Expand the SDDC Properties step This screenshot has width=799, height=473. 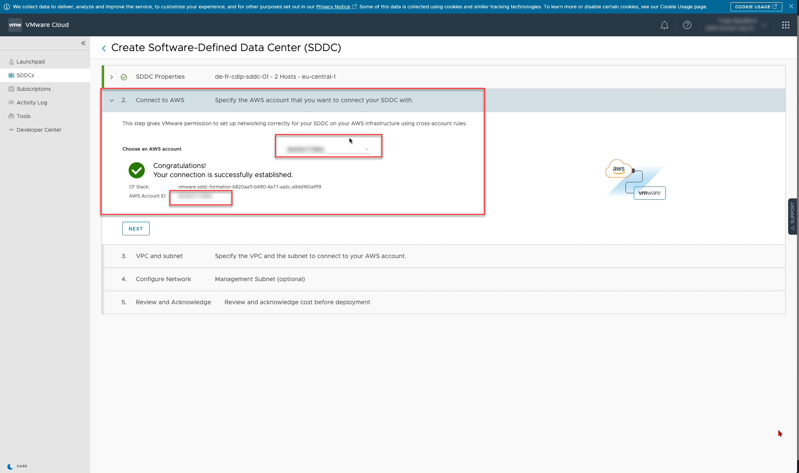[112, 77]
